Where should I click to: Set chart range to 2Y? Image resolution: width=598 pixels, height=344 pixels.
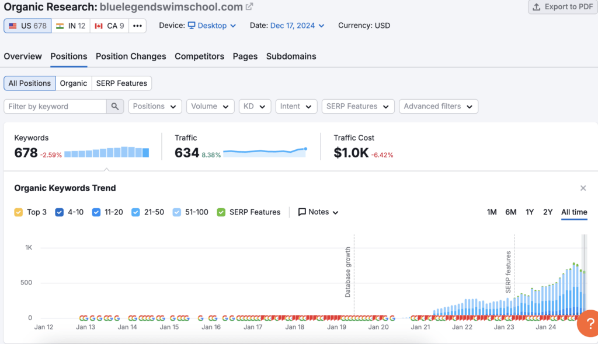(548, 212)
